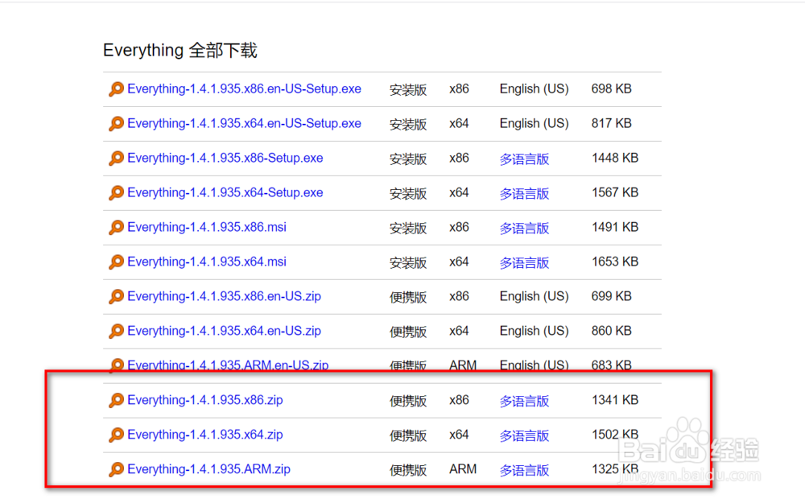Click the icon beside Everything-1.4.1.935.x86-Setup.exe
The height and width of the screenshot is (503, 805).
(116, 158)
